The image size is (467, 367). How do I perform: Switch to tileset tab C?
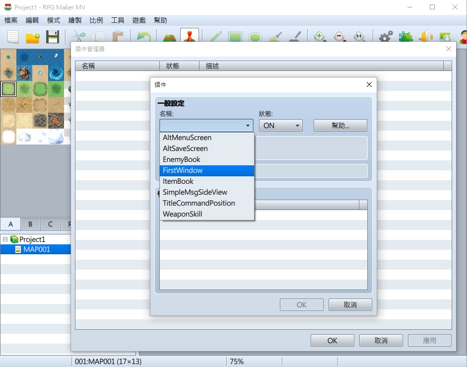point(50,224)
